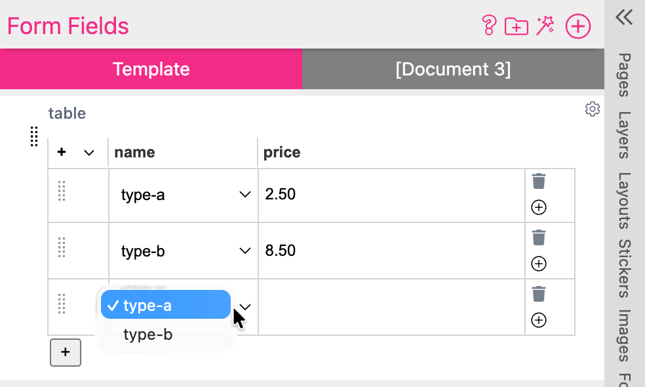Click the add folder icon
The width and height of the screenshot is (645, 387).
click(x=517, y=26)
